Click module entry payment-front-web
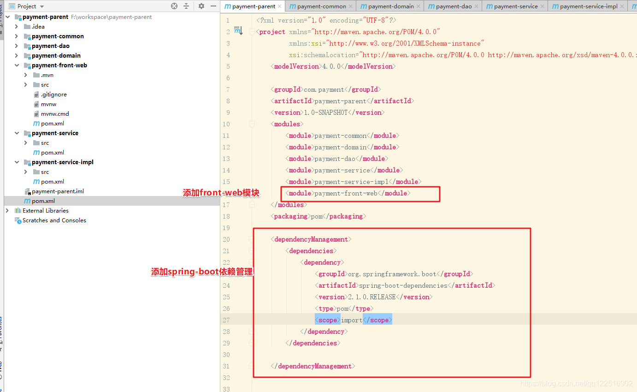 click(346, 193)
